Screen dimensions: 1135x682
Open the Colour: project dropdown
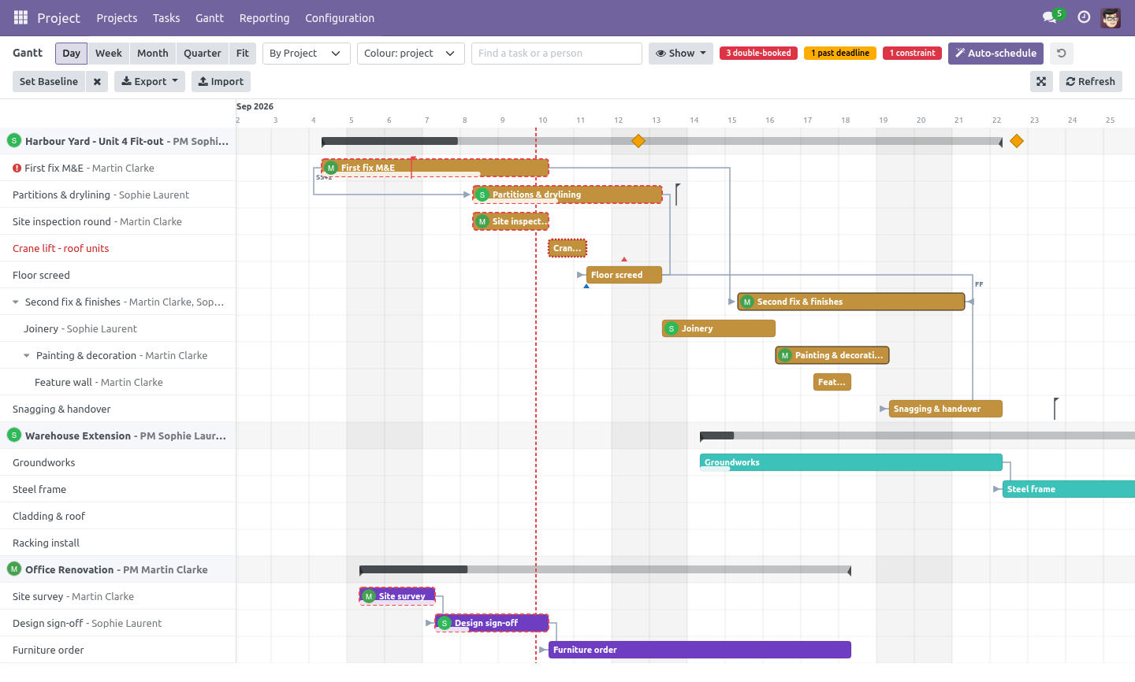[x=411, y=54]
